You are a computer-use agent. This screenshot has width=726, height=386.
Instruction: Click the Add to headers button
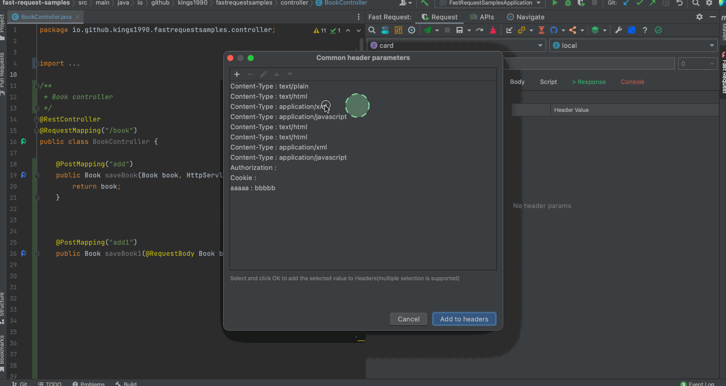pyautogui.click(x=464, y=319)
